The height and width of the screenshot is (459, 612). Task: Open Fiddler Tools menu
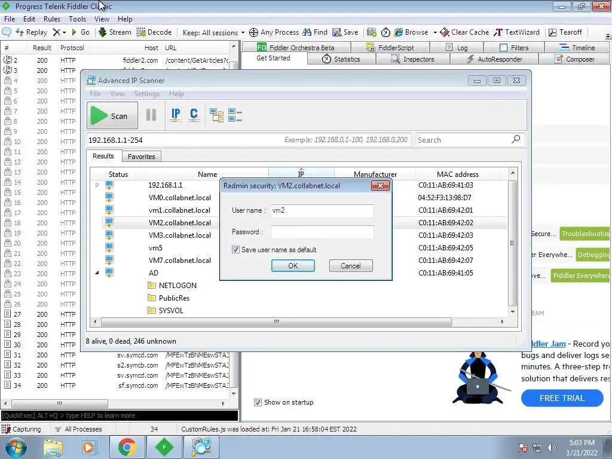coord(77,19)
